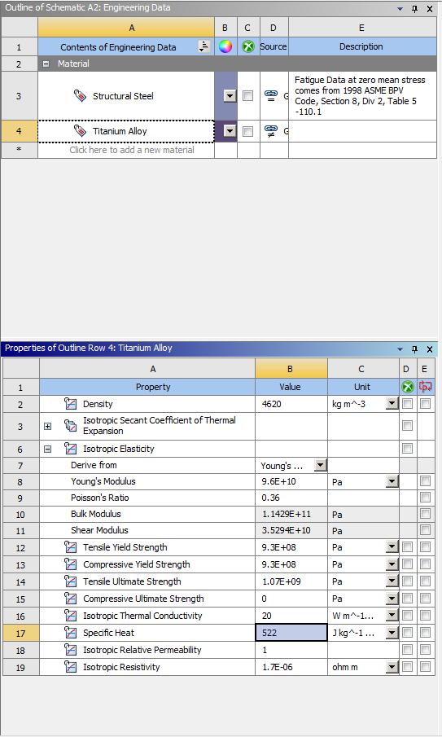Click the Description column header in the outline

coord(361,46)
